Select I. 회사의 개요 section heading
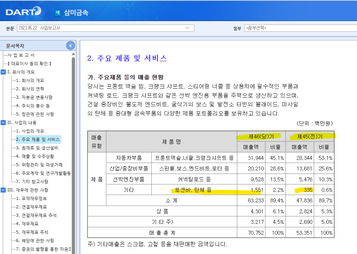The image size is (357, 254). pos(21,72)
